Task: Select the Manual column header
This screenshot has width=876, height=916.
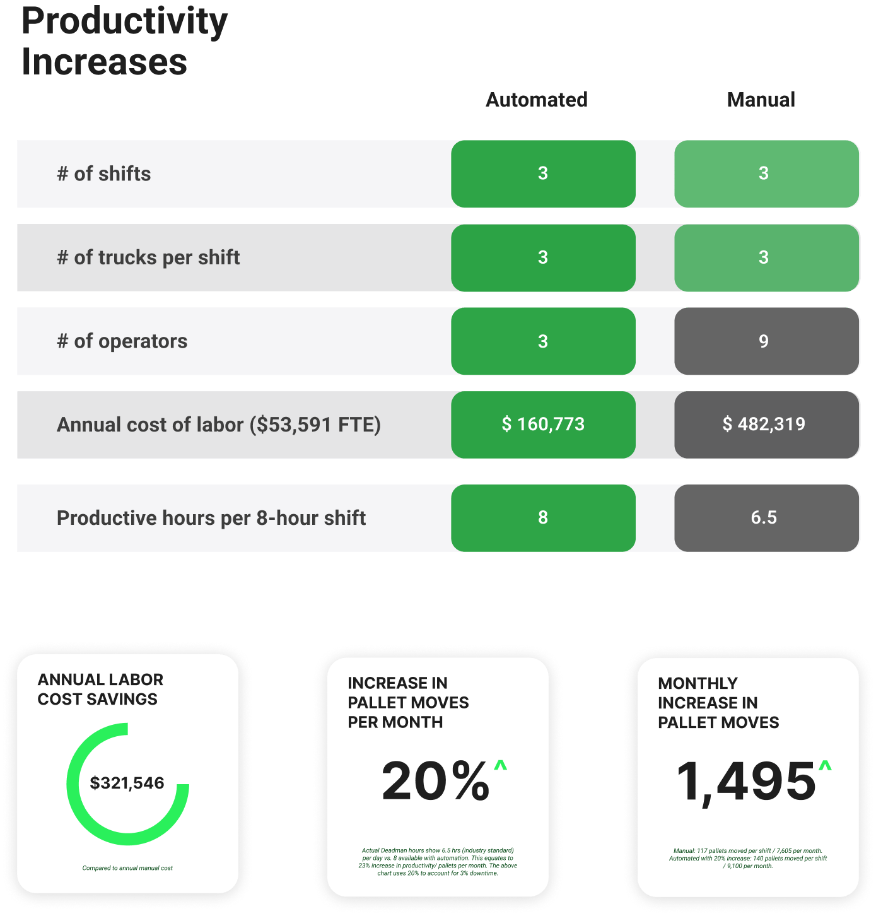Action: coord(761,100)
